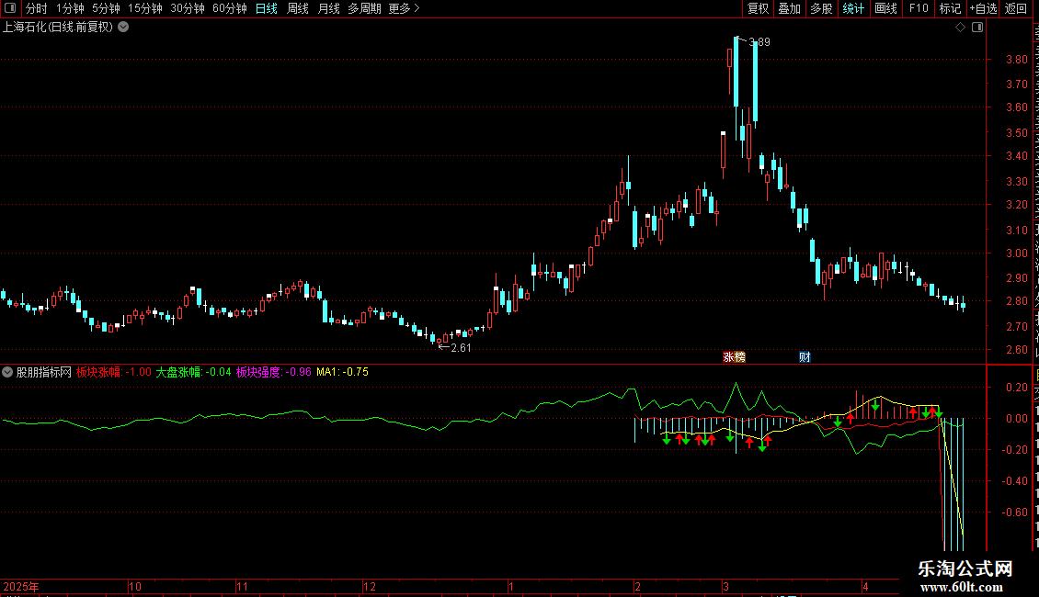Expand the 股朋指标网 indicator dropdown
The image size is (1039, 597).
[7, 372]
